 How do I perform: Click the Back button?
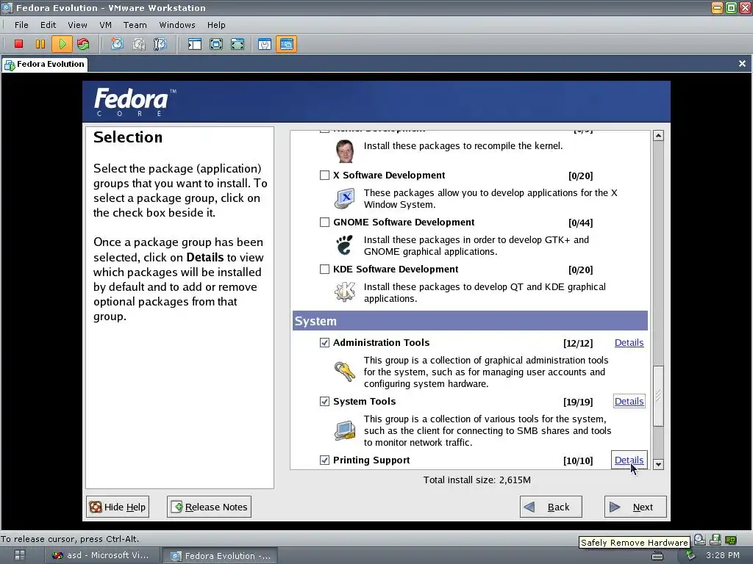(551, 507)
